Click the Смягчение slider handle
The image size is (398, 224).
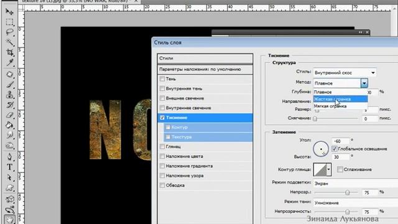click(315, 119)
